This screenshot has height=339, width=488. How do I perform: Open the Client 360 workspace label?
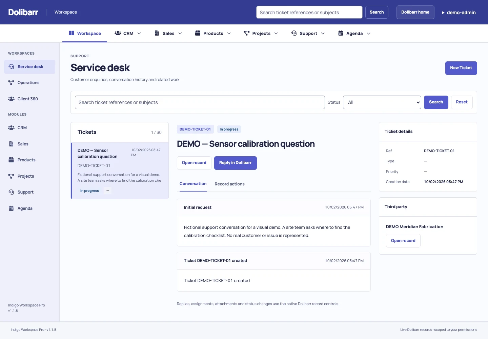click(28, 99)
